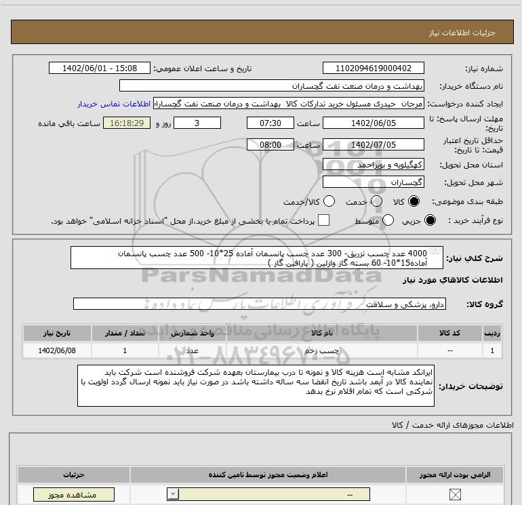The height and width of the screenshot is (505, 522).
Task: Click the اطلاعات کالاهای مورد نیاز heading
Action: pos(453,280)
